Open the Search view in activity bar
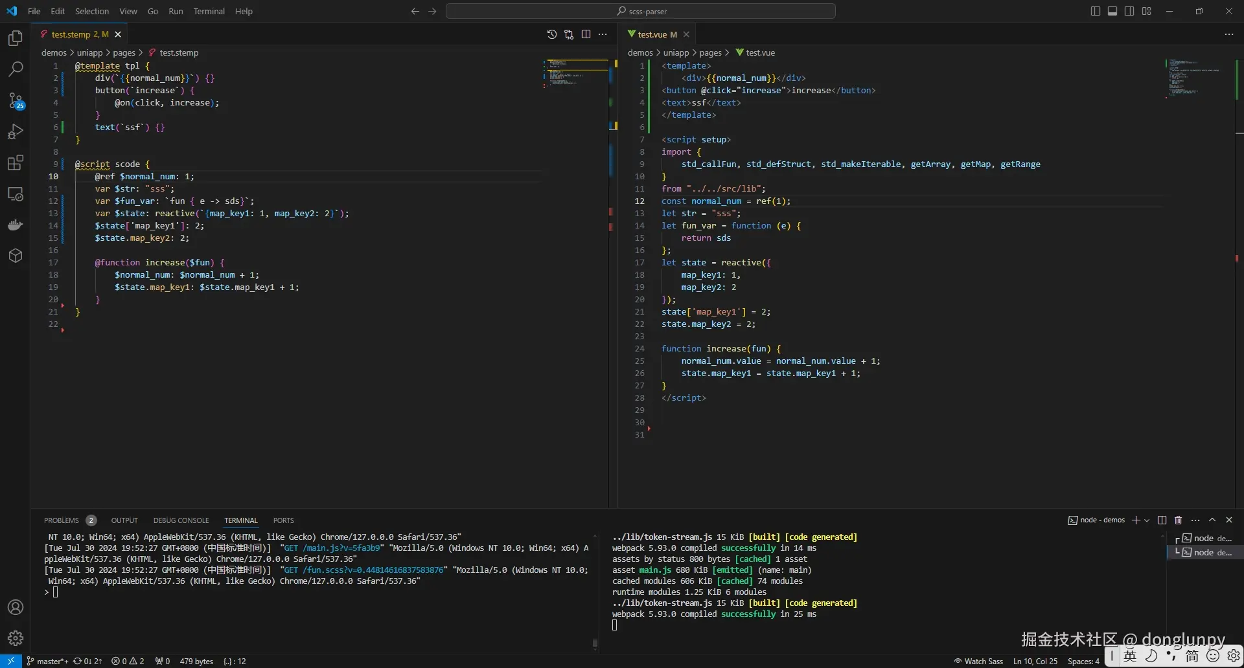 tap(16, 69)
